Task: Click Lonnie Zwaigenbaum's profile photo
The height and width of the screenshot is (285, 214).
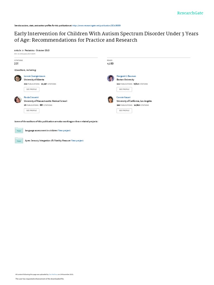Action: [x=18, y=78]
